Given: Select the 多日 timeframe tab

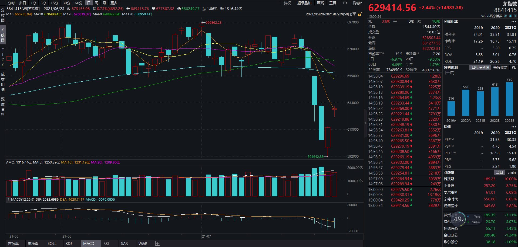Looking at the screenshot, I should 23,3.
